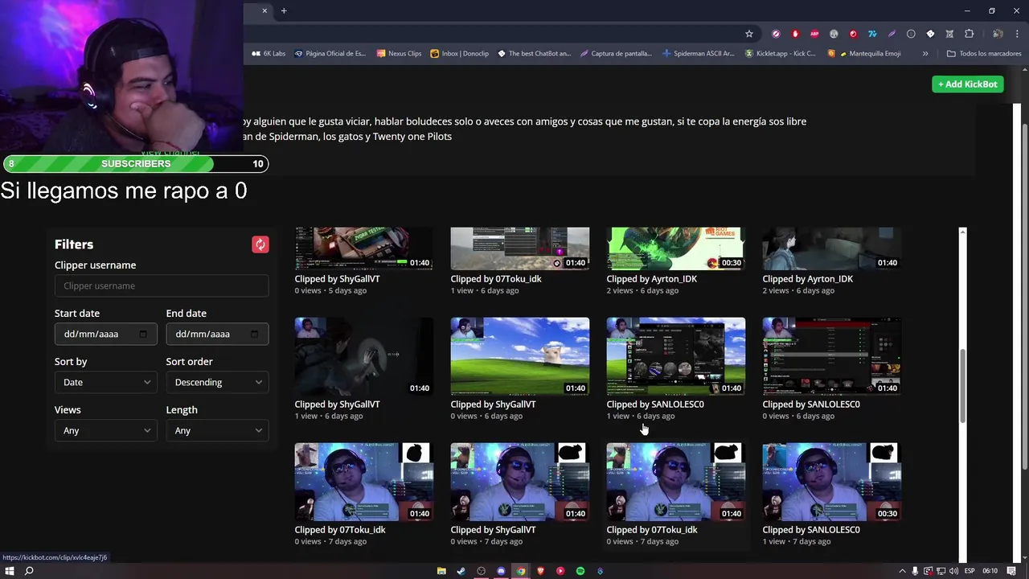Open the Chrome extensions puzzle icon
This screenshot has height=579, width=1029.
click(x=969, y=34)
